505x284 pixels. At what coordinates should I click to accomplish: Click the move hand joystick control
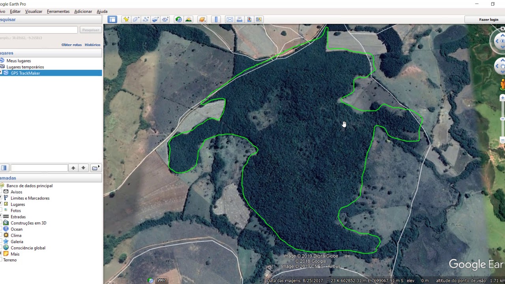click(501, 66)
